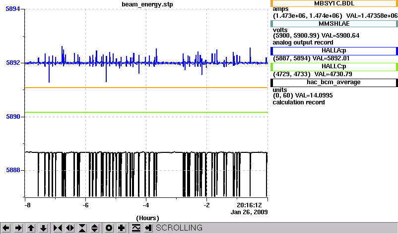The height and width of the screenshot is (234, 398).
Task: Click the units label under hac_bcm_average
Action: pyautogui.click(x=280, y=90)
